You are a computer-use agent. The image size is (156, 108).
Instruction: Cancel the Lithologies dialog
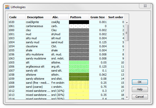click(x=140, y=97)
